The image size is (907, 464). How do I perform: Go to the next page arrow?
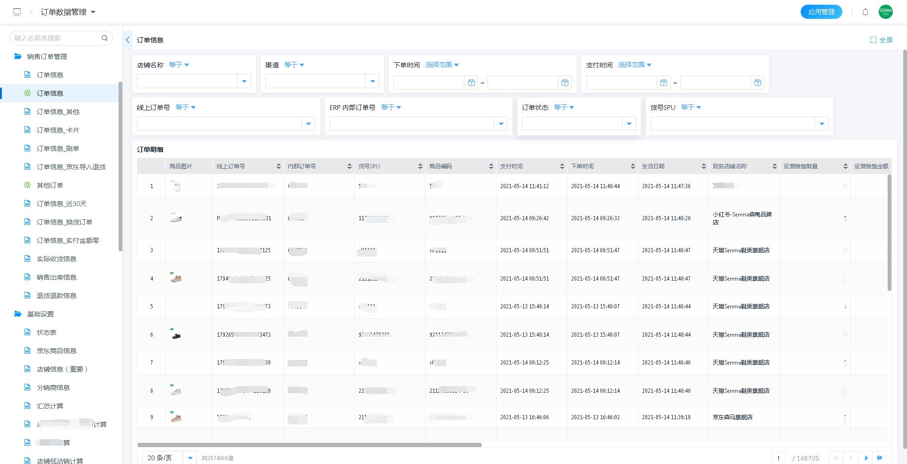(x=866, y=457)
